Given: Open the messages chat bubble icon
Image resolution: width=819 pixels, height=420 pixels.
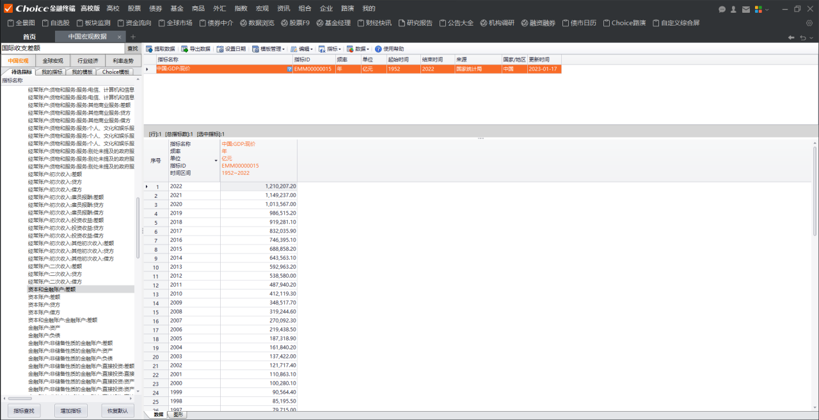Looking at the screenshot, I should [722, 9].
